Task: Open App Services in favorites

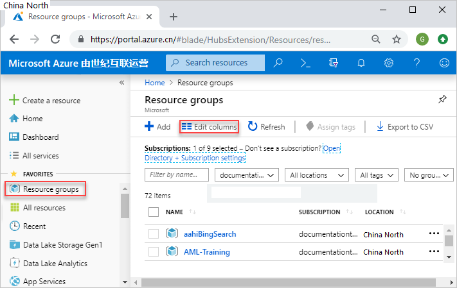Action: [x=37, y=282]
